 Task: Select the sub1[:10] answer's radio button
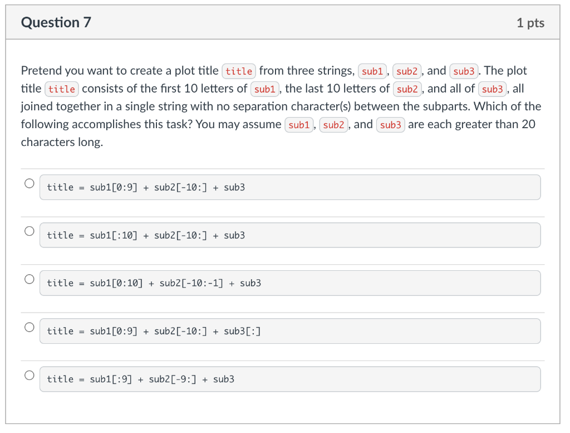pos(29,230)
